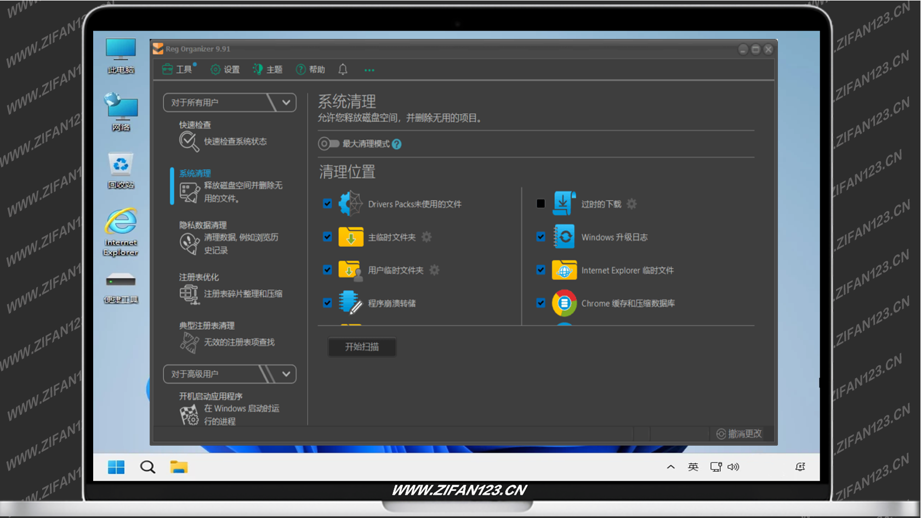Select 清理数据, 例如浏览历史记录 item
Image resolution: width=921 pixels, height=518 pixels.
241,244
